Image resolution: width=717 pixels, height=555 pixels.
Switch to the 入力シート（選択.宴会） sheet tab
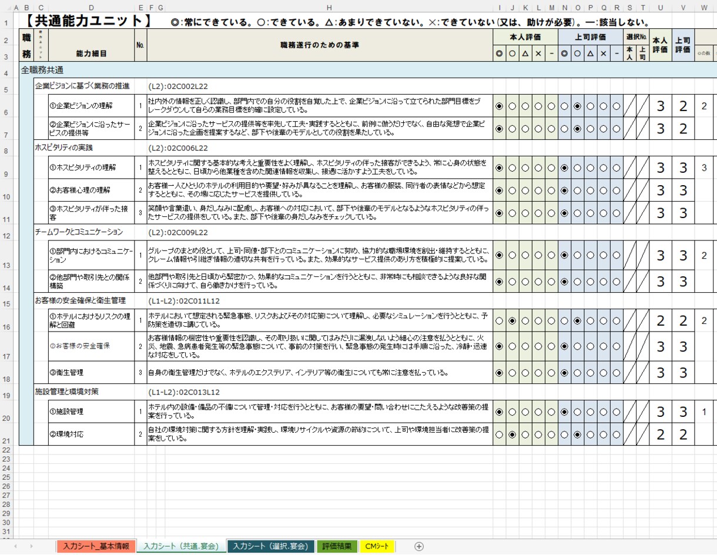point(270,546)
